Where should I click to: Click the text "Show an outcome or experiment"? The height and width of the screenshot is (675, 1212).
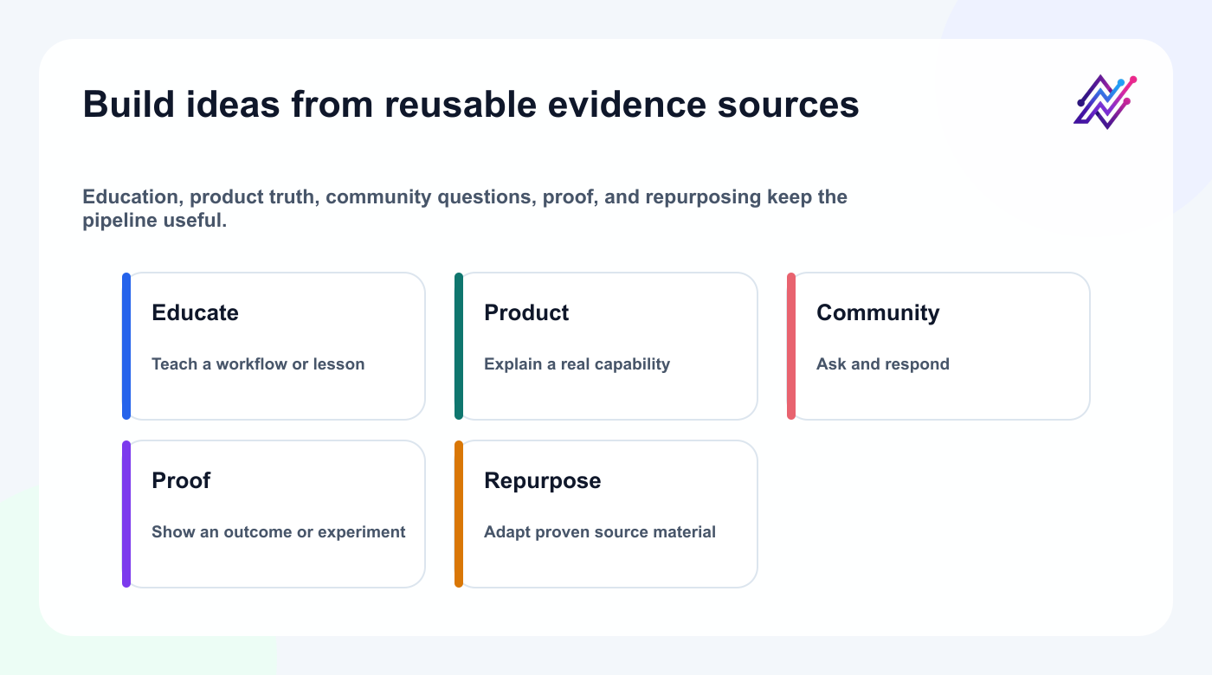click(279, 532)
